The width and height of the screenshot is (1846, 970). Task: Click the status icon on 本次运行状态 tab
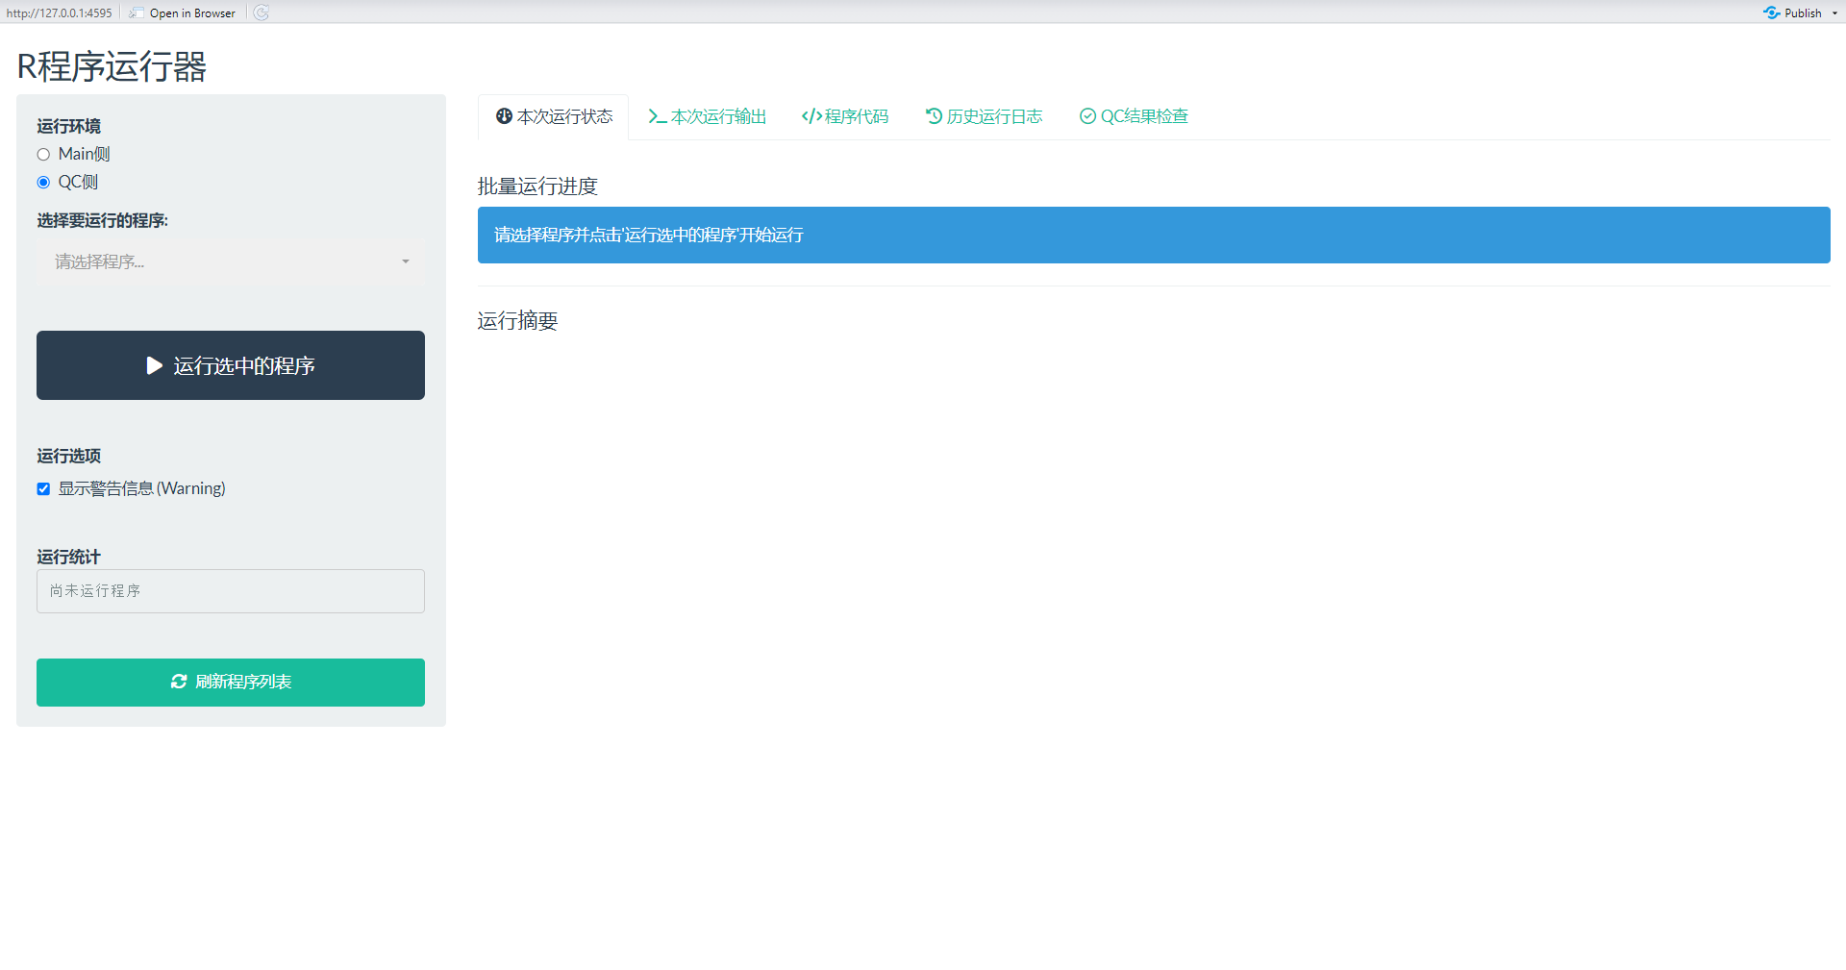click(503, 116)
